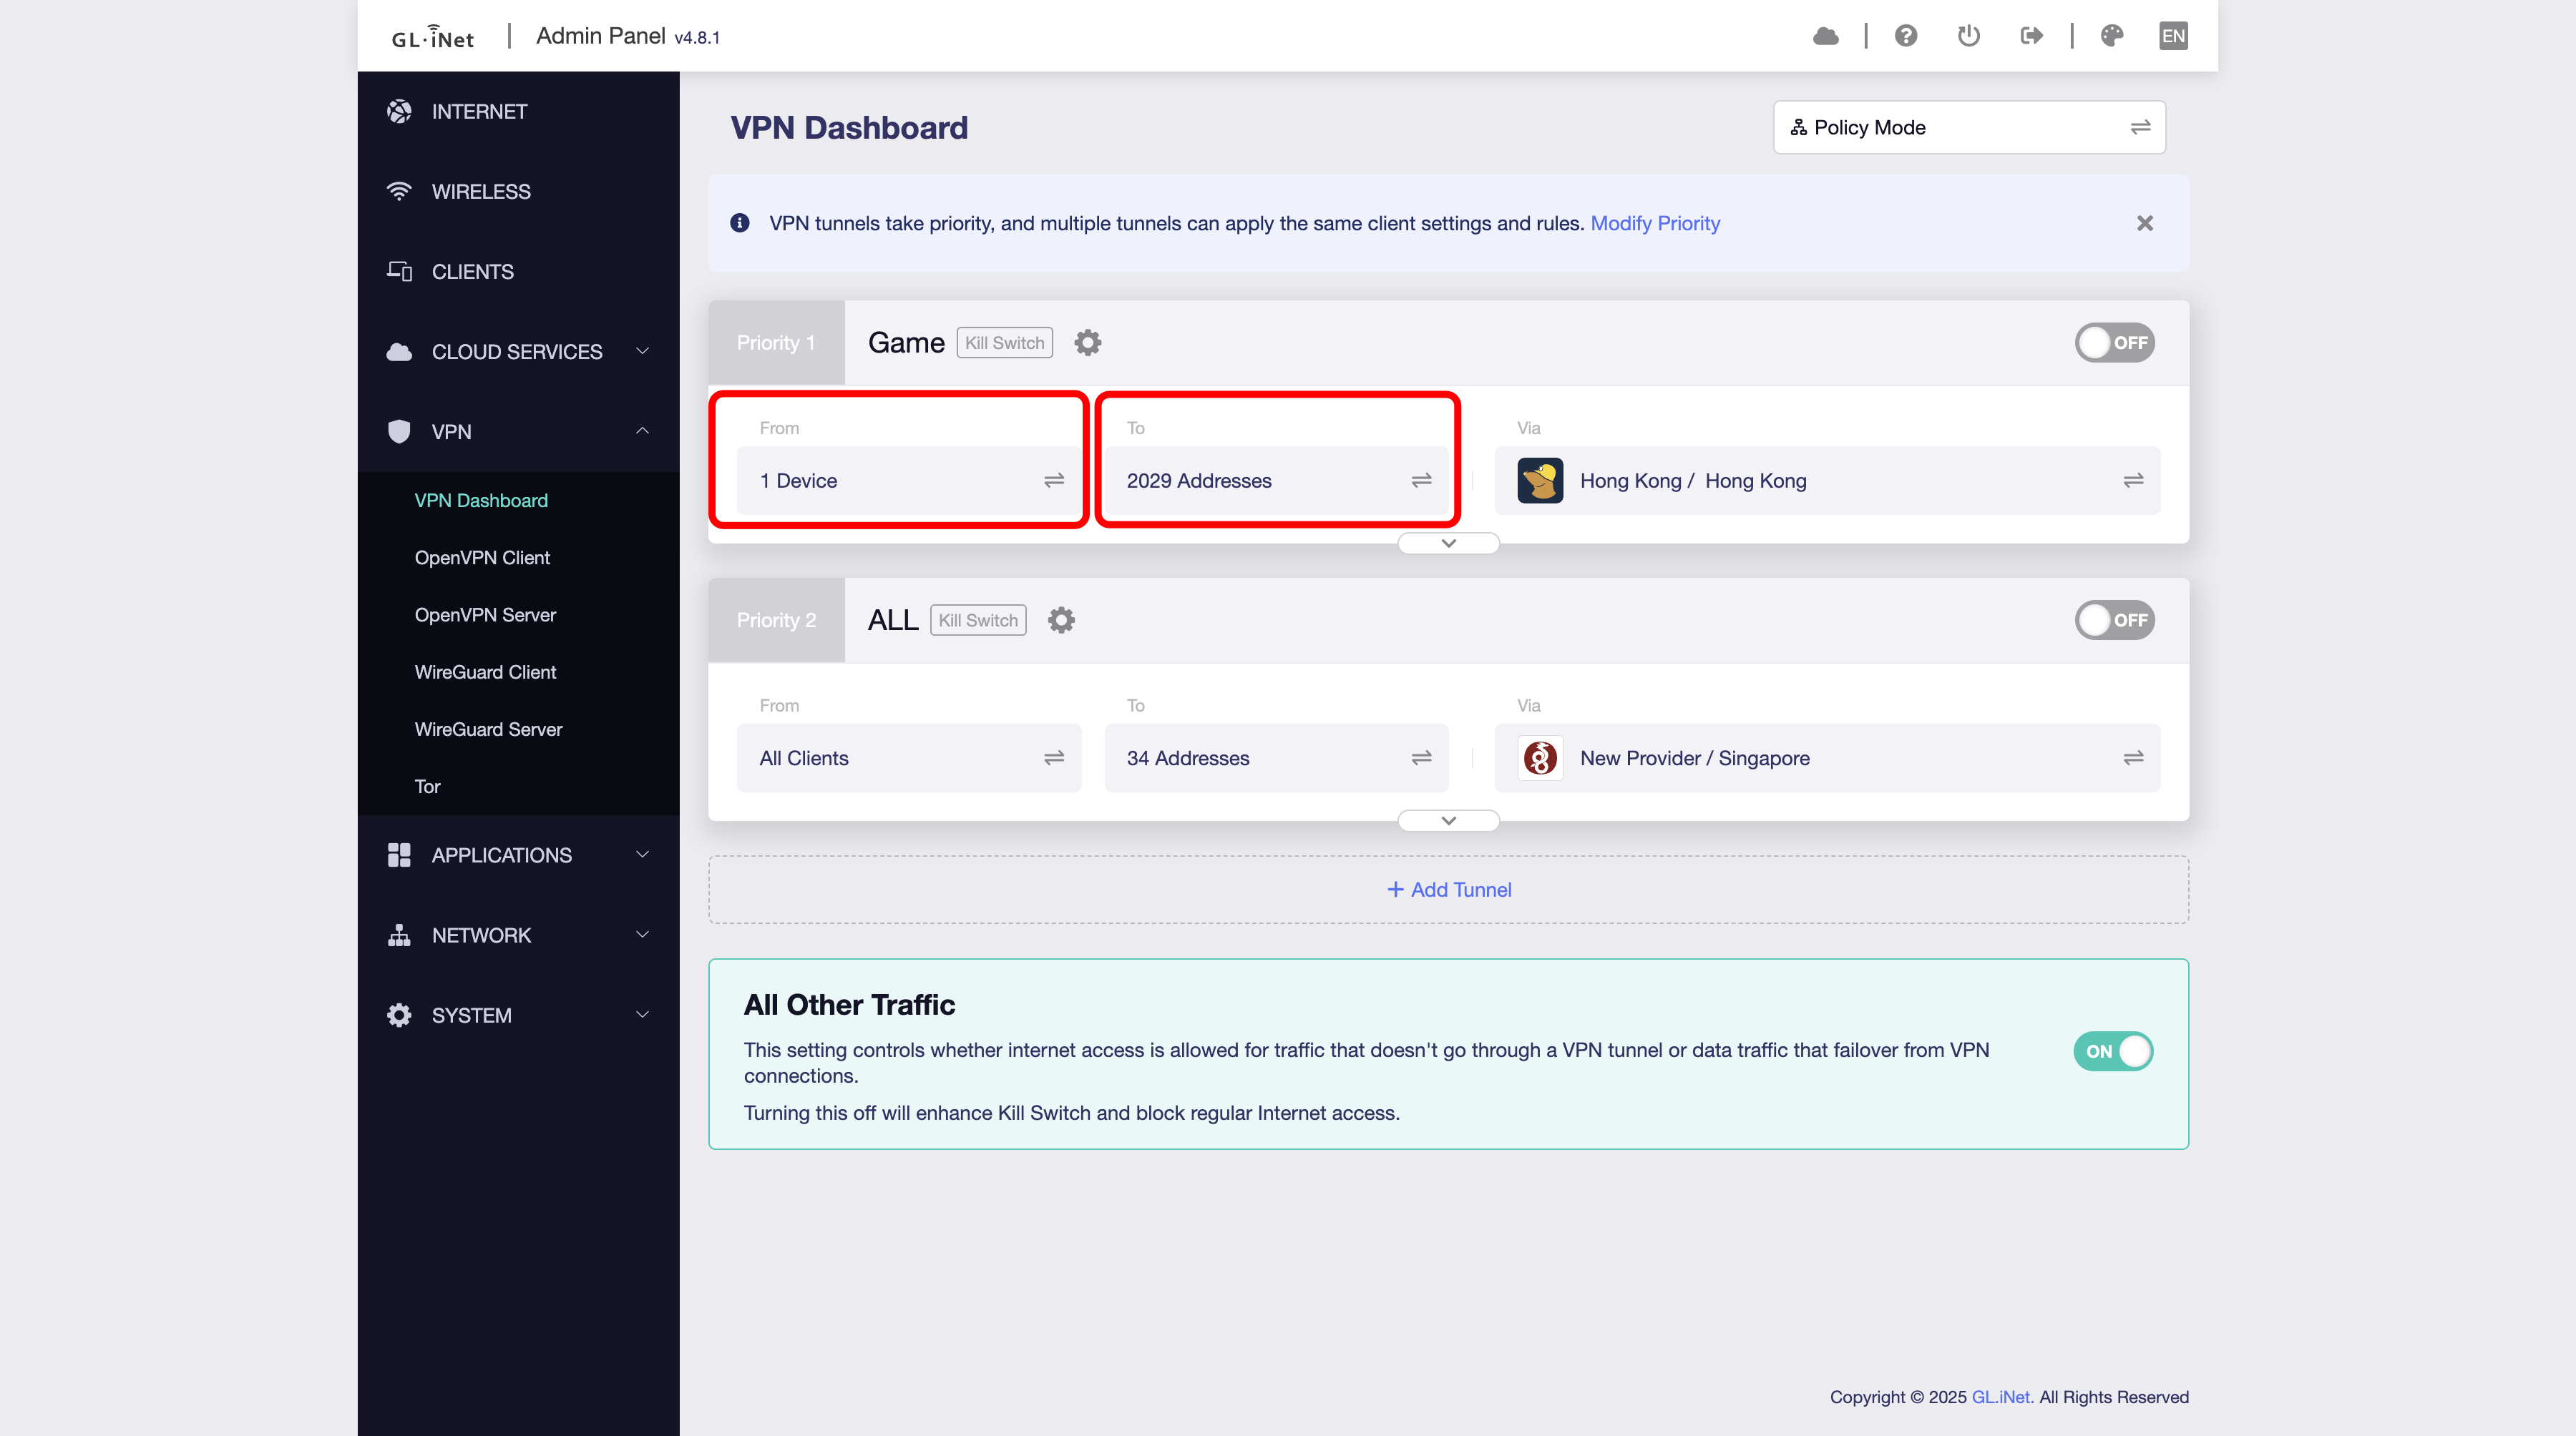This screenshot has height=1436, width=2576.
Task: Open the help question mark icon
Action: point(1905,36)
